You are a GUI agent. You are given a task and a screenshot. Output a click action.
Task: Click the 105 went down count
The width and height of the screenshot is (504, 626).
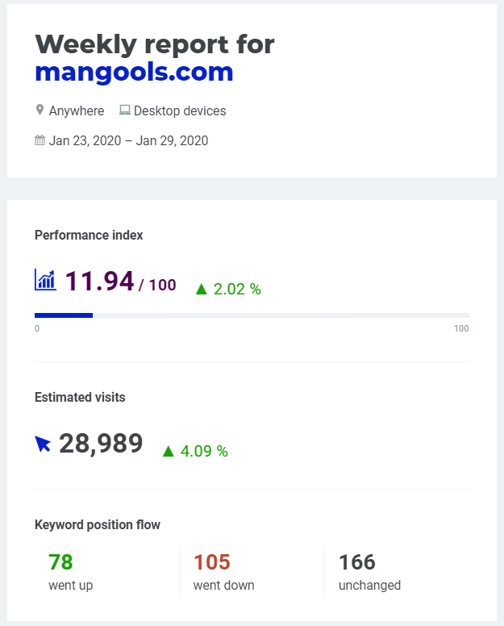tap(212, 562)
